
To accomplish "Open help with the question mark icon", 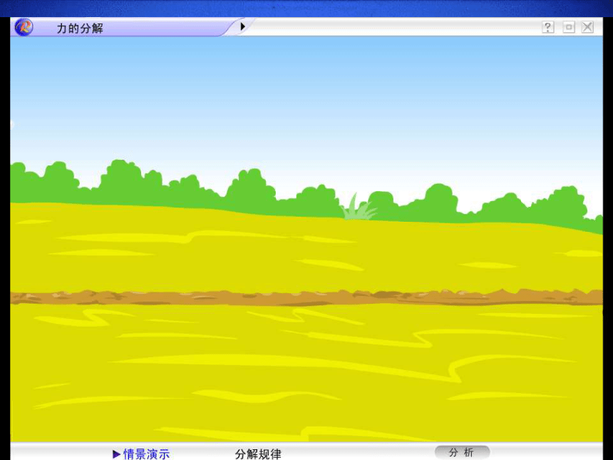I will (548, 27).
